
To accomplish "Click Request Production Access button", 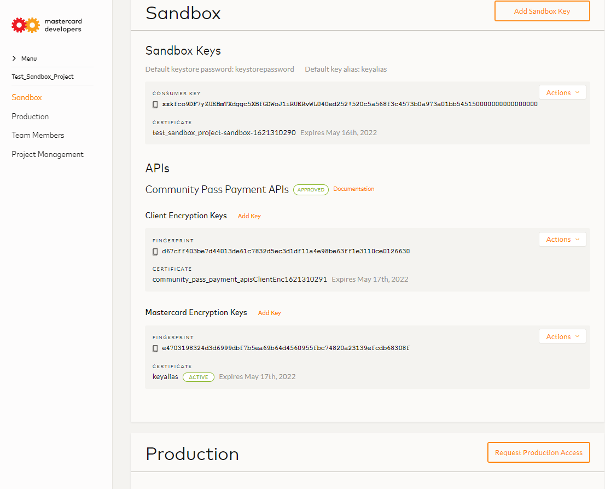I will pyautogui.click(x=538, y=453).
